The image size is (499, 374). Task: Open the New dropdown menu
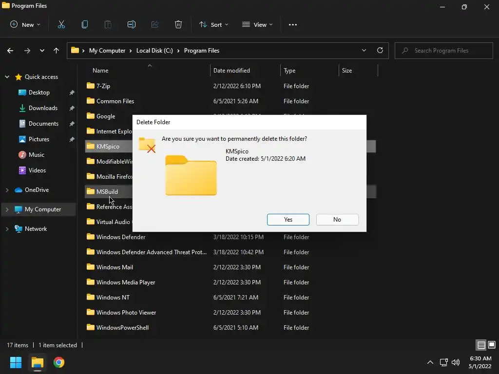[25, 24]
